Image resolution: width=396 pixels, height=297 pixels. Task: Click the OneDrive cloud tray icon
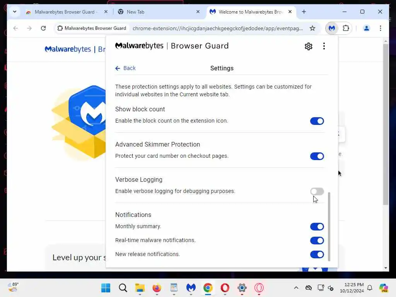(308, 288)
